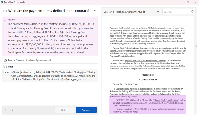The height and width of the screenshot is (116, 199).
Task: Click the question chat icon beside the title
Action: 5,11
